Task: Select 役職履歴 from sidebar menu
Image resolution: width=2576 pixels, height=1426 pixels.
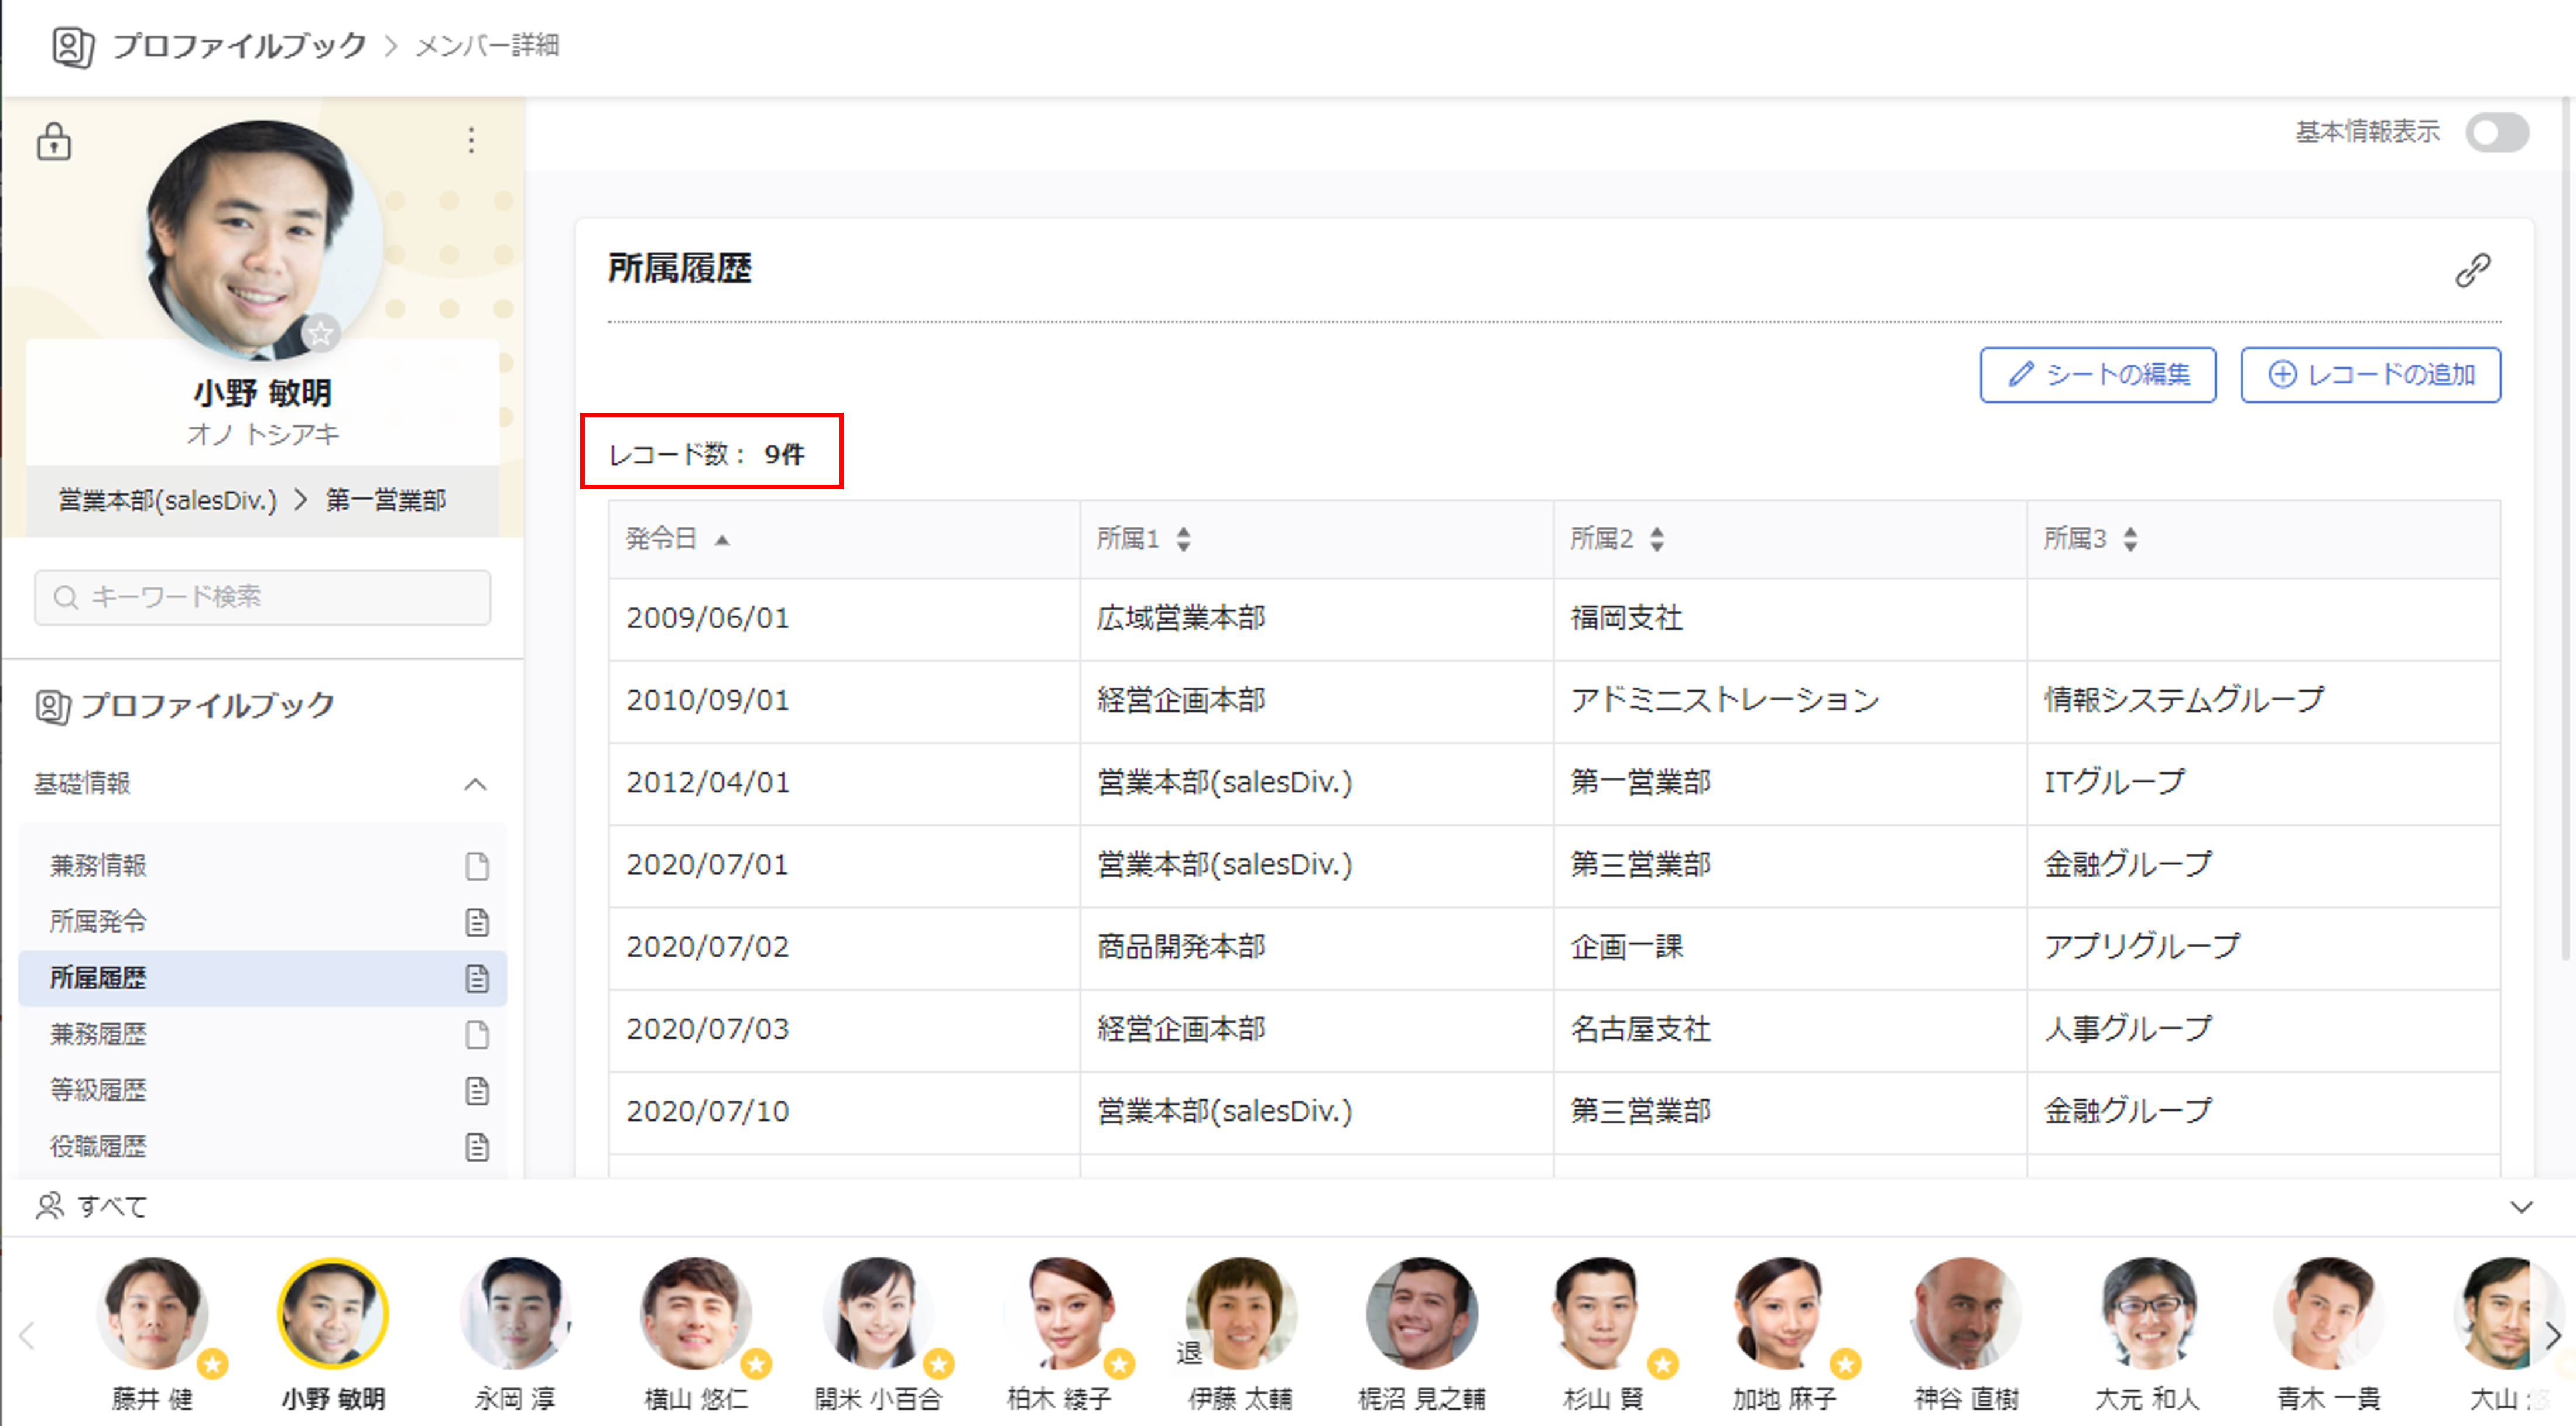Action: pyautogui.click(x=98, y=1146)
